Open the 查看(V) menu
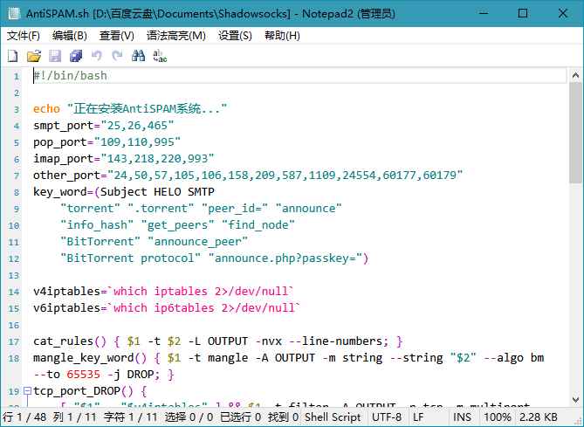The image size is (584, 427). coord(117,36)
